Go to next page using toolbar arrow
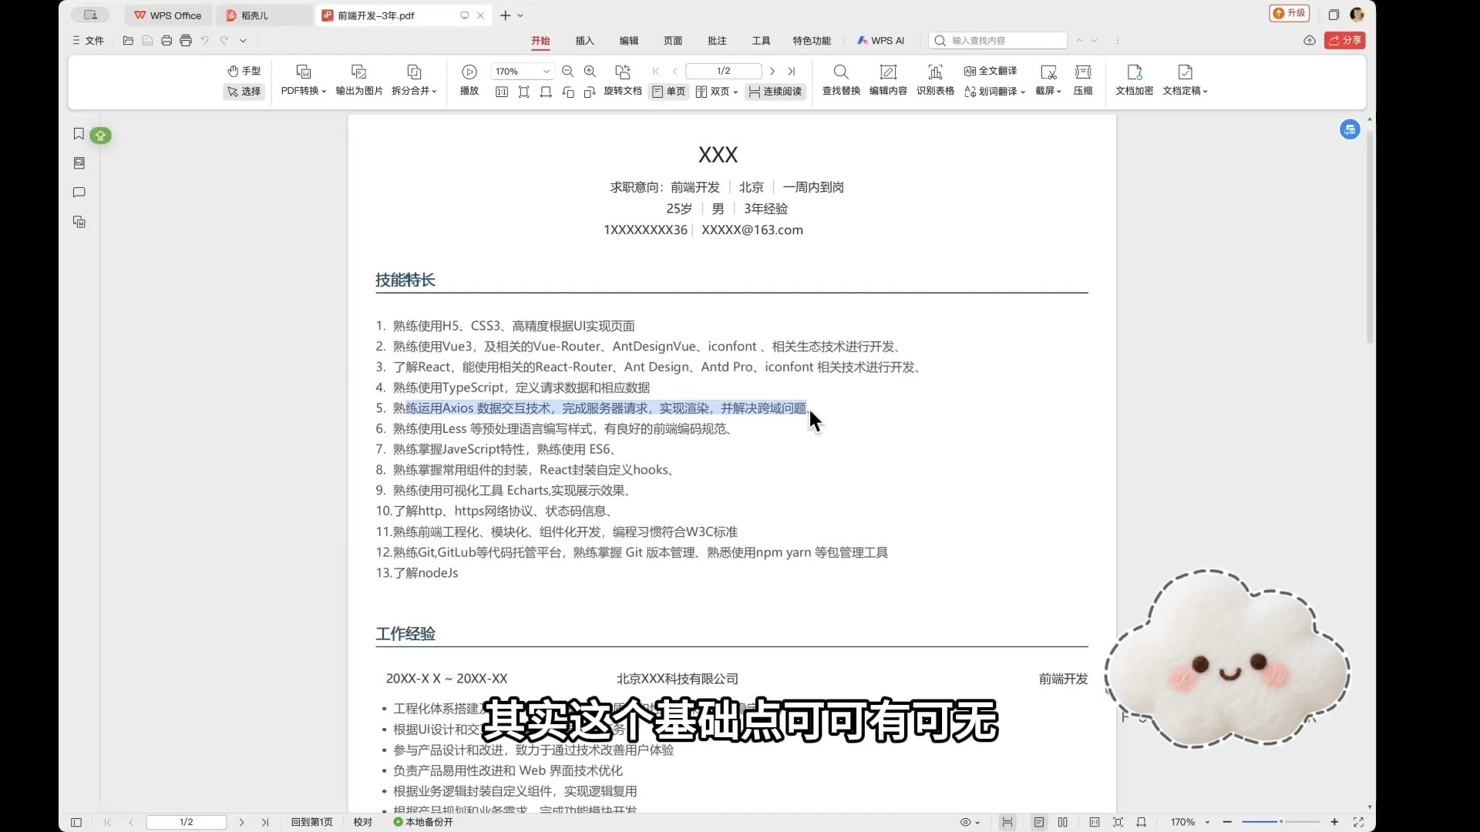1480x832 pixels. point(772,72)
